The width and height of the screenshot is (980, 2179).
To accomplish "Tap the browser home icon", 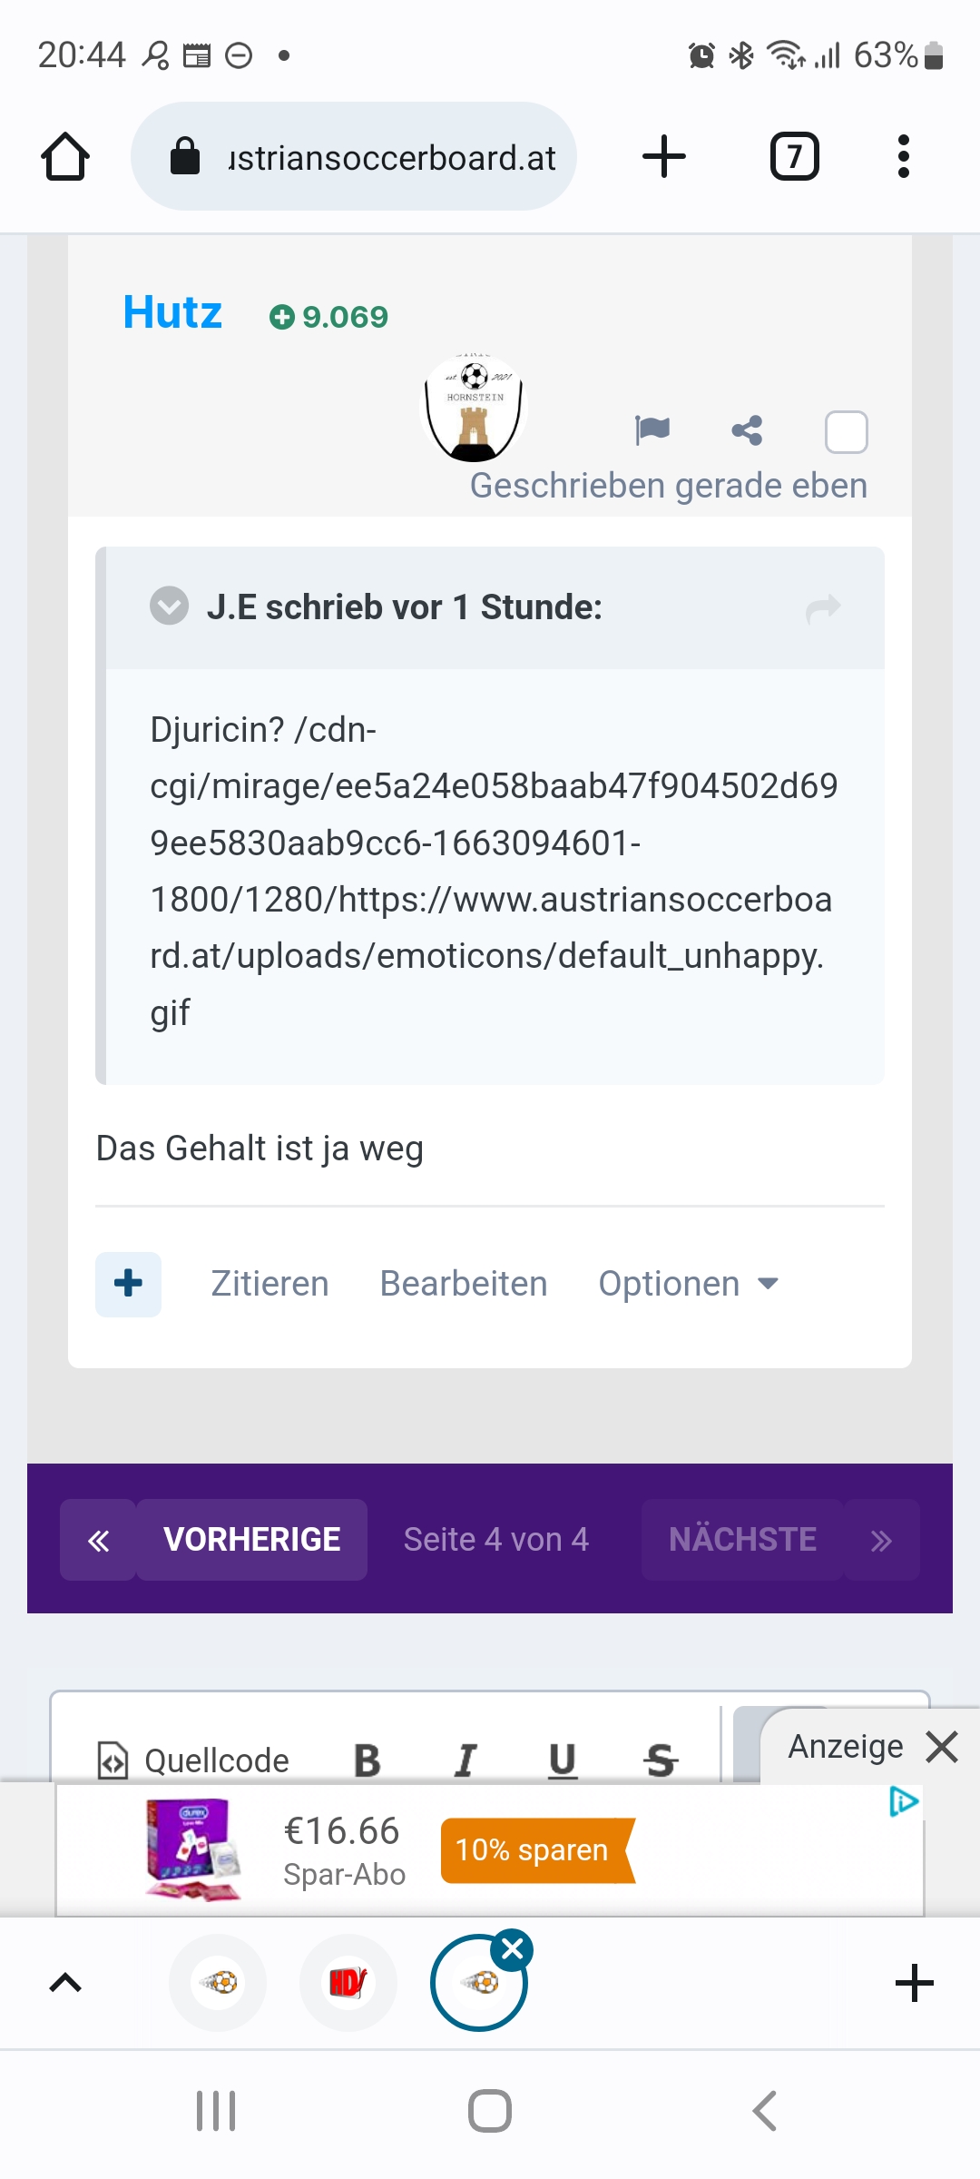I will [65, 156].
